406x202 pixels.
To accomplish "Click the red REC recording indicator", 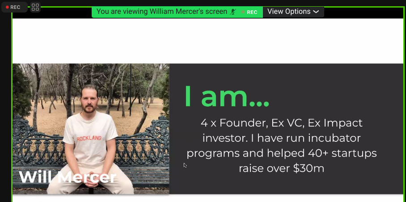I will tap(14, 7).
